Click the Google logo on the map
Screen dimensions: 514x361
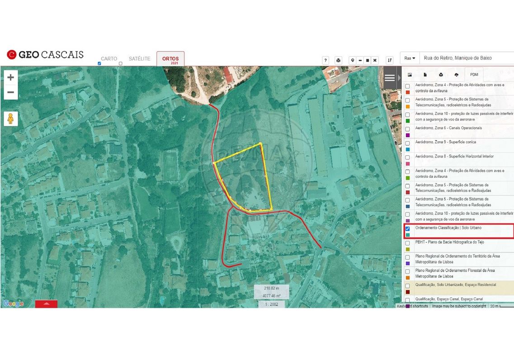[x=14, y=303]
